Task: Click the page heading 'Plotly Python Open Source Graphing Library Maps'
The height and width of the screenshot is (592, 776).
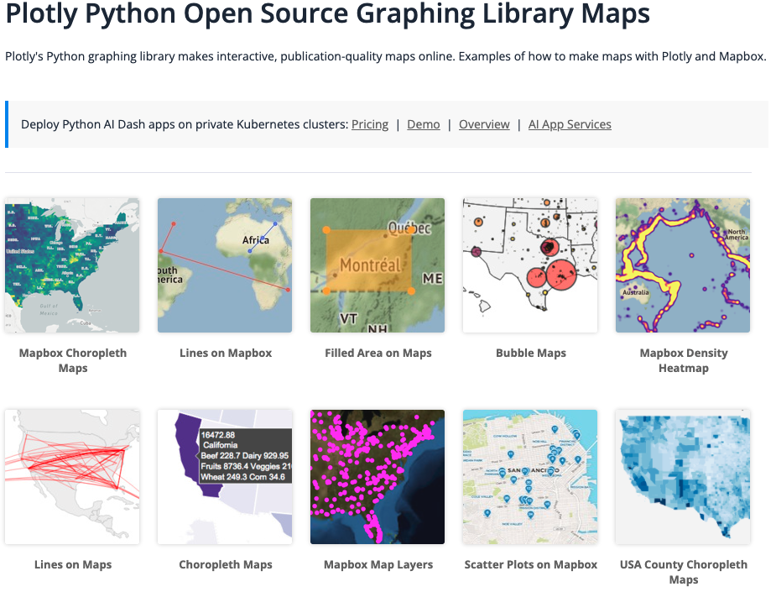Action: point(327,14)
